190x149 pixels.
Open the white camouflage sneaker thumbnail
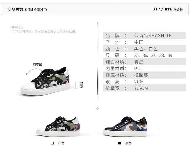click(58, 126)
